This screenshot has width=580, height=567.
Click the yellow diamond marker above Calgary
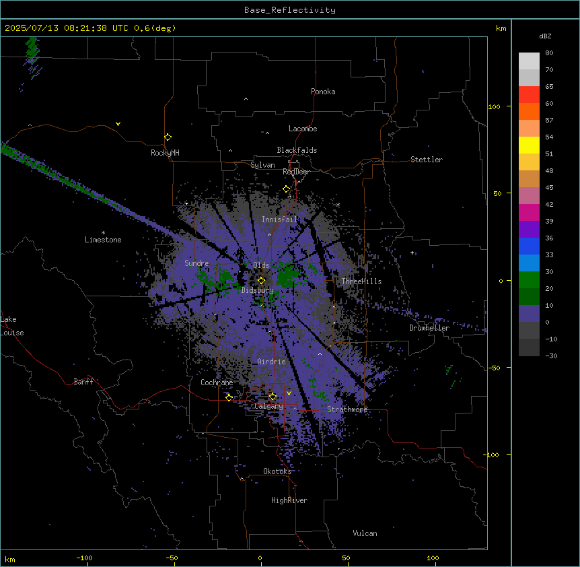(273, 397)
